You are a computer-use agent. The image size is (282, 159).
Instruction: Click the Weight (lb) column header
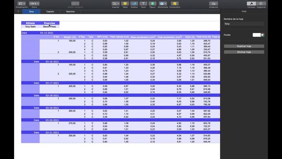70,37
